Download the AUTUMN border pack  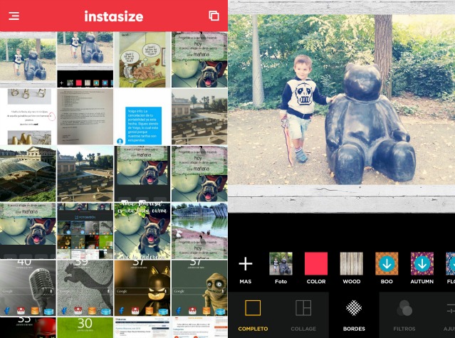[422, 263]
